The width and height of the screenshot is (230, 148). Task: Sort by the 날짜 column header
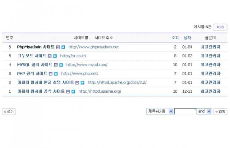pos(187,38)
